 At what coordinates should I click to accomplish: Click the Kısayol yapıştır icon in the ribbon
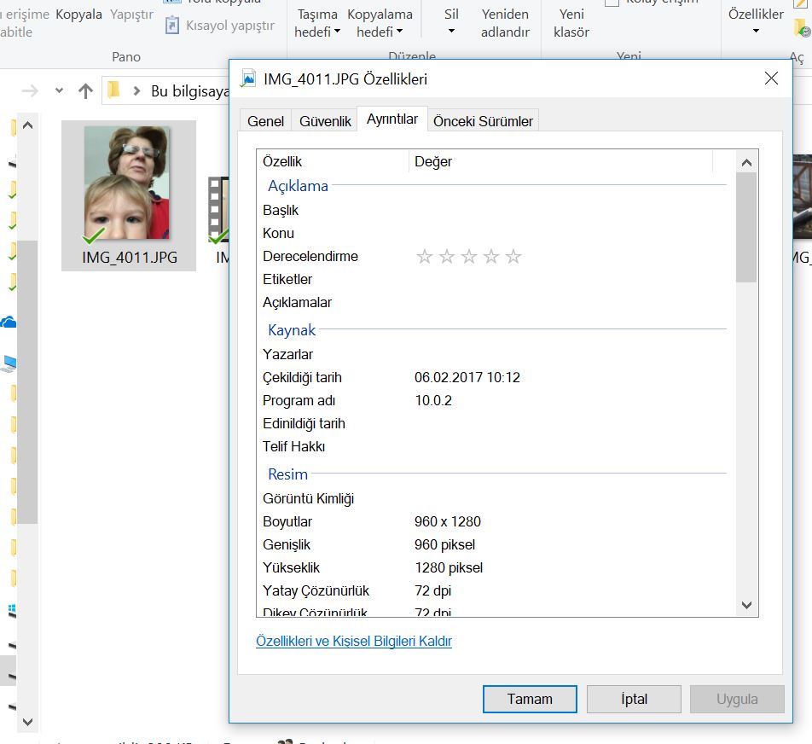172,25
